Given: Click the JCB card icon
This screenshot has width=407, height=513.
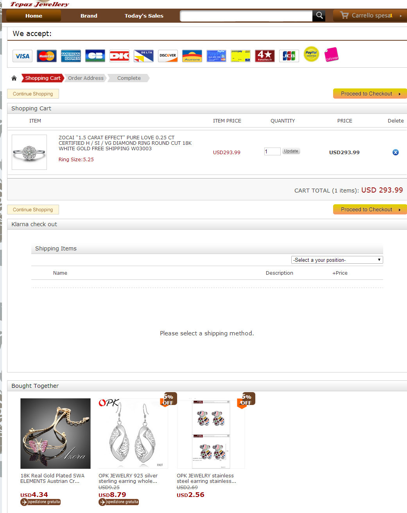Looking at the screenshot, I should (x=289, y=56).
